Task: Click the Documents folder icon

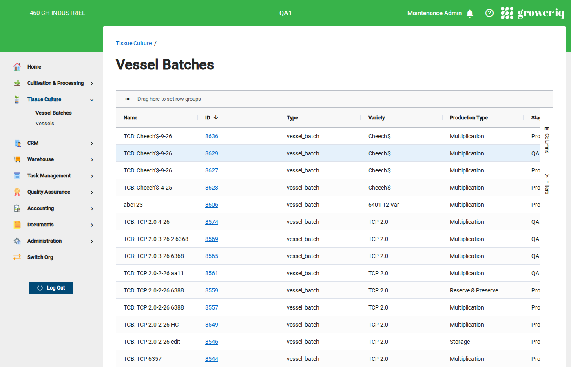Action: coord(17,225)
